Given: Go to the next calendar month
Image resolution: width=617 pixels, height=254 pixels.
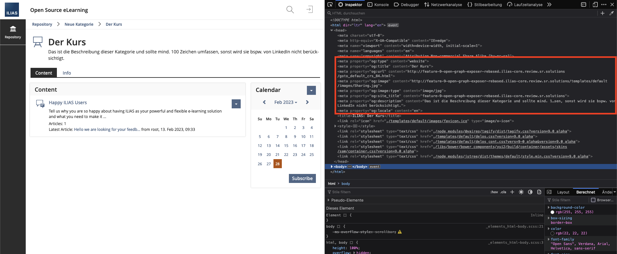Looking at the screenshot, I should click(x=307, y=102).
